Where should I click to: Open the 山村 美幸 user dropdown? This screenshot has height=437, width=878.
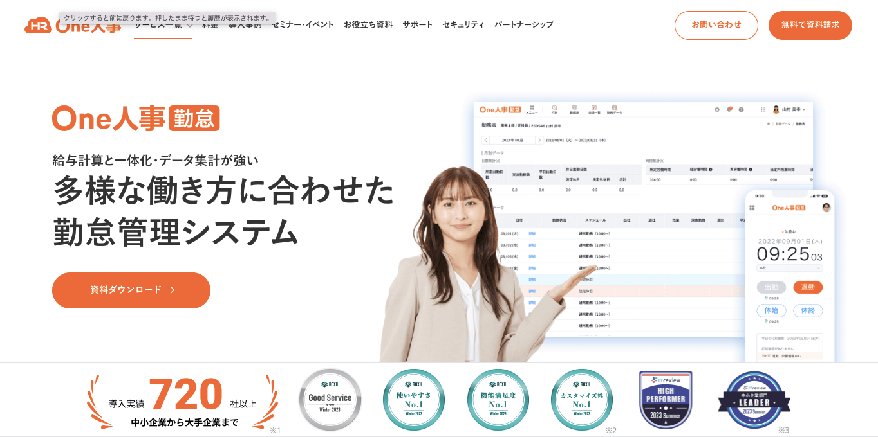tap(789, 109)
